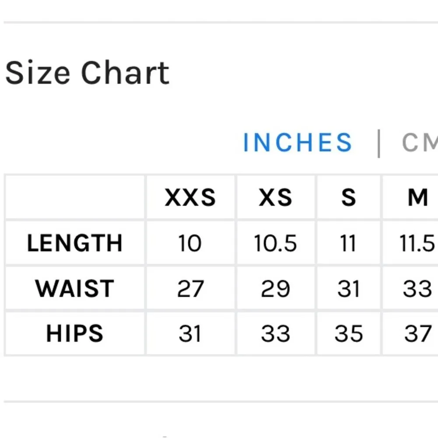Select the M length value 11.5
The height and width of the screenshot is (438, 438).
tap(417, 244)
